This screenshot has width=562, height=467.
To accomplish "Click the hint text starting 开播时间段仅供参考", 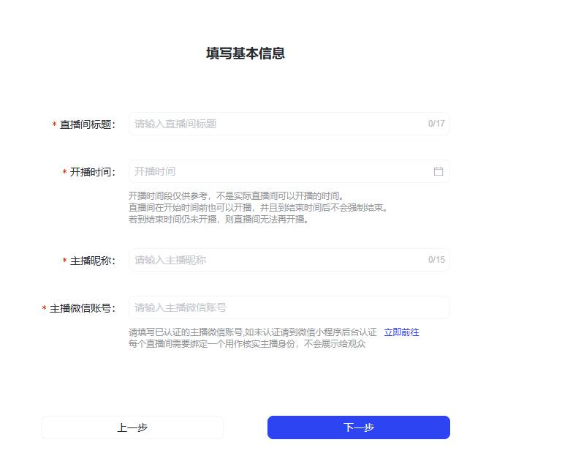I will [x=235, y=196].
